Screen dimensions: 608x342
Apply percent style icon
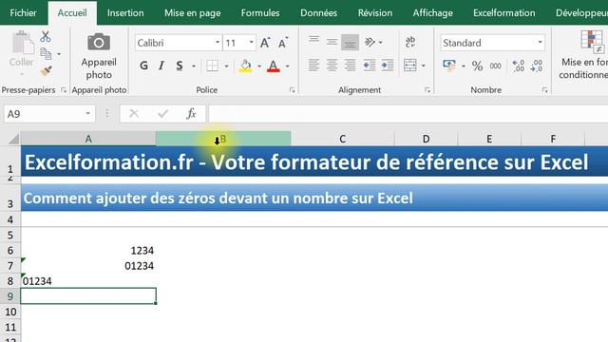pos(477,66)
